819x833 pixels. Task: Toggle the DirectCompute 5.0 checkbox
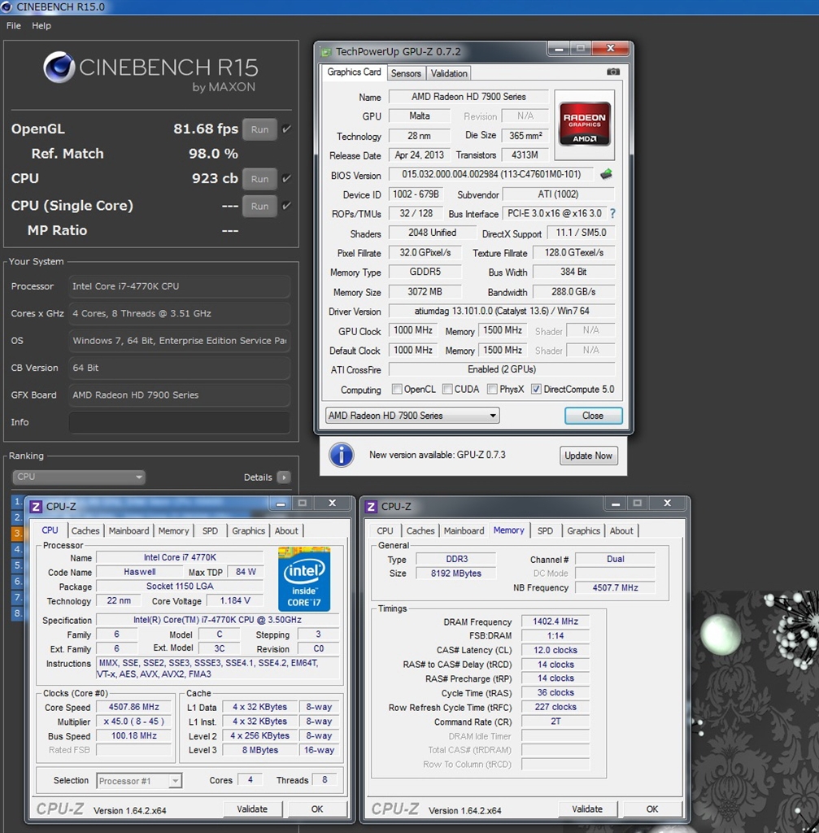coord(536,390)
